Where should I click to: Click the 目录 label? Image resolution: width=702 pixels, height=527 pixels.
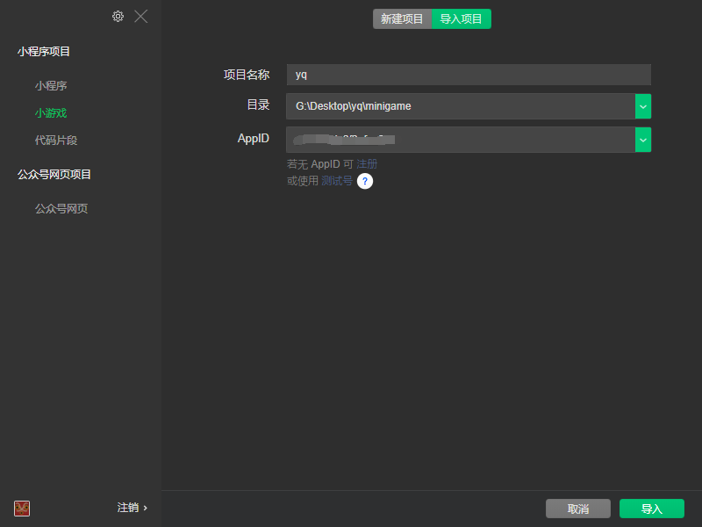point(258,105)
